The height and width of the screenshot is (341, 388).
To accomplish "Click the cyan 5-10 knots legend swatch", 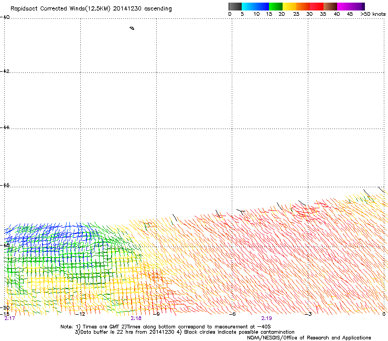I will [x=248, y=6].
